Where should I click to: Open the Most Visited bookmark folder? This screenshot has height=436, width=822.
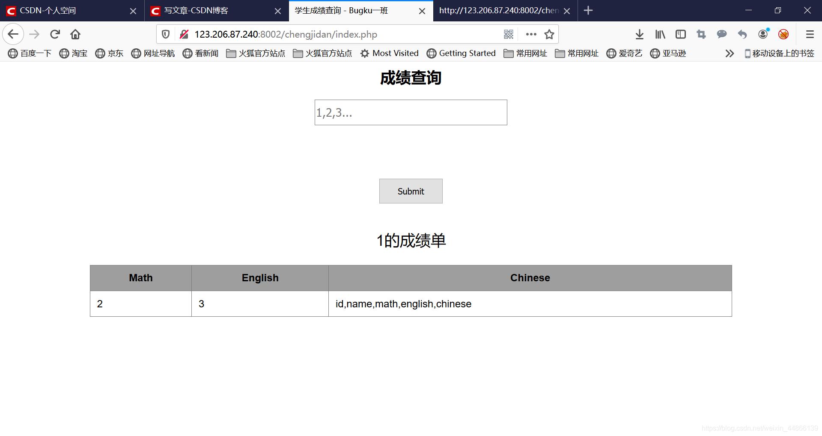click(x=389, y=53)
